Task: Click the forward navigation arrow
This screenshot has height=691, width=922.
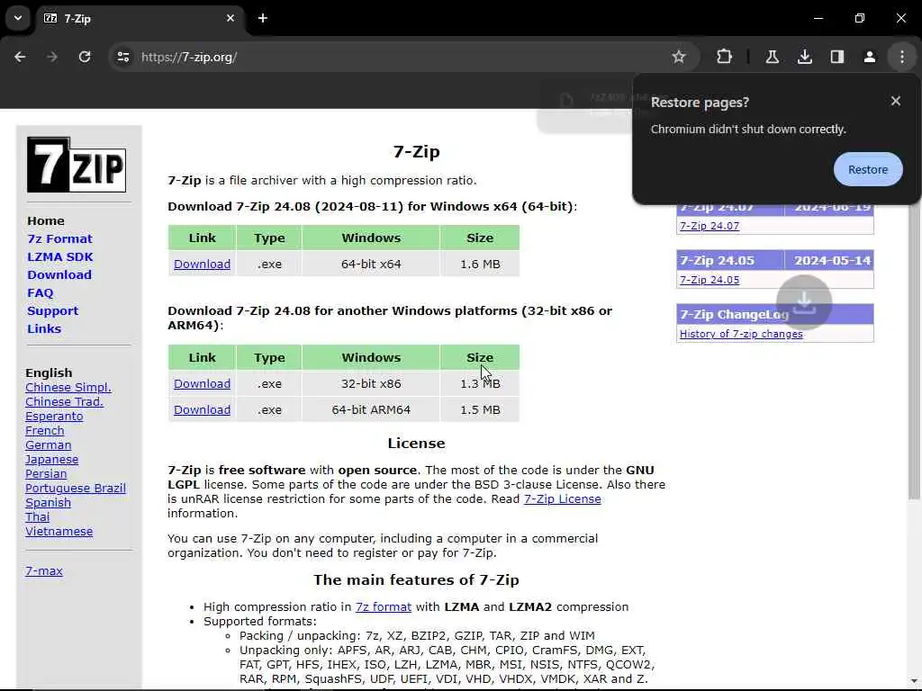Action: [x=52, y=57]
